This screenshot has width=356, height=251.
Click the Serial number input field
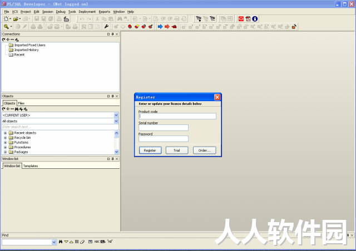(164, 128)
